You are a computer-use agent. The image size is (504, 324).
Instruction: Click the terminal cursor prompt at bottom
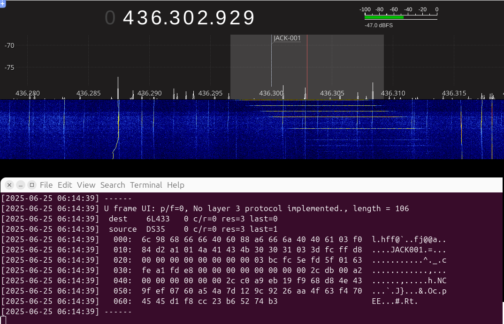tap(3, 320)
